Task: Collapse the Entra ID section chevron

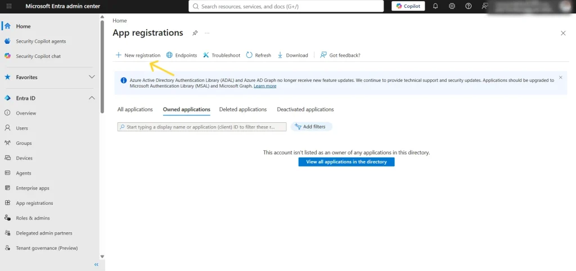Action: pyautogui.click(x=92, y=98)
